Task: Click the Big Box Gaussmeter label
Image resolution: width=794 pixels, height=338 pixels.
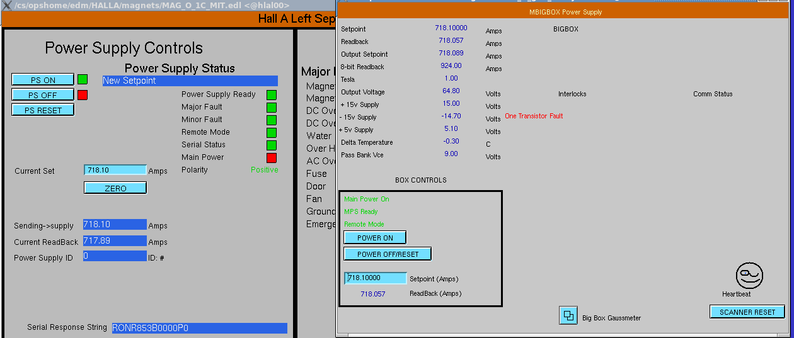Action: pyautogui.click(x=611, y=318)
